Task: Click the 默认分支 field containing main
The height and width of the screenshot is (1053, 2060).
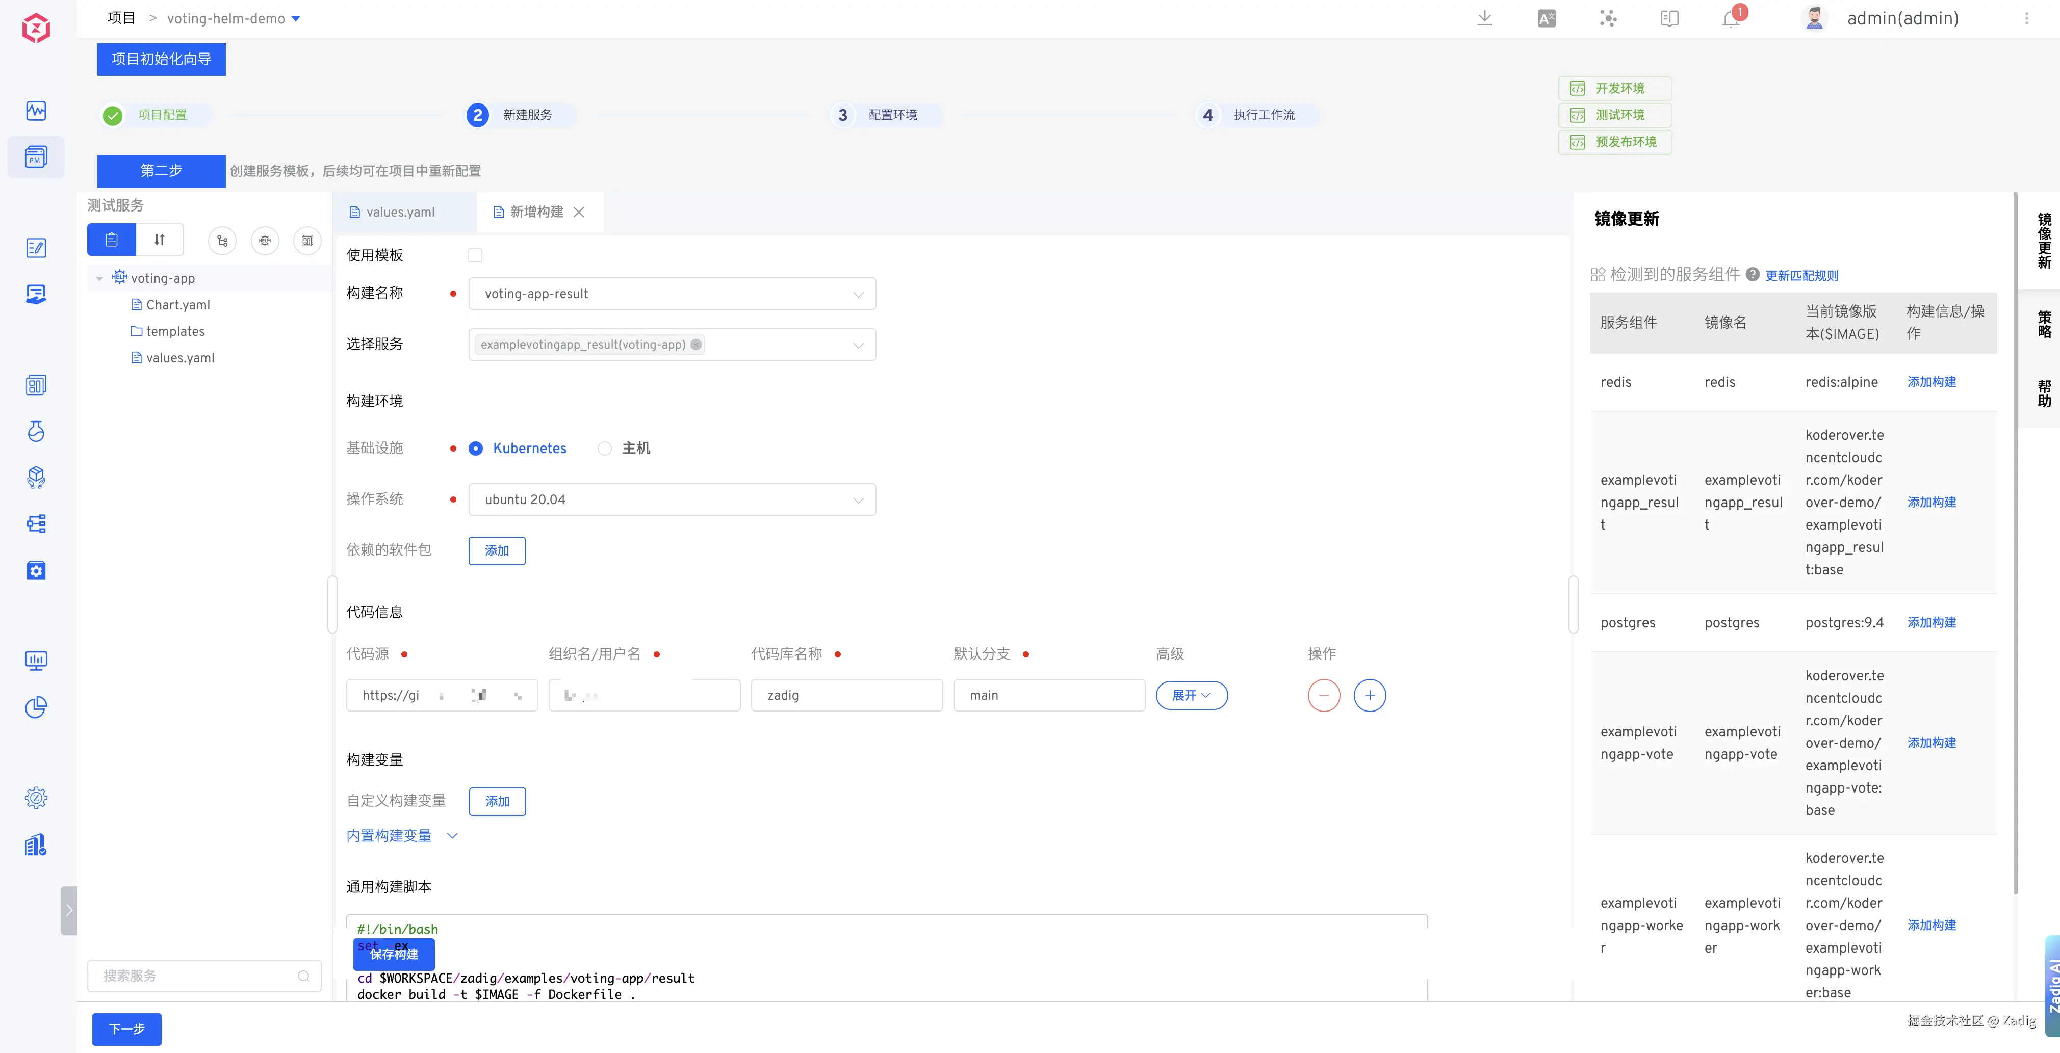Action: pyautogui.click(x=1049, y=696)
